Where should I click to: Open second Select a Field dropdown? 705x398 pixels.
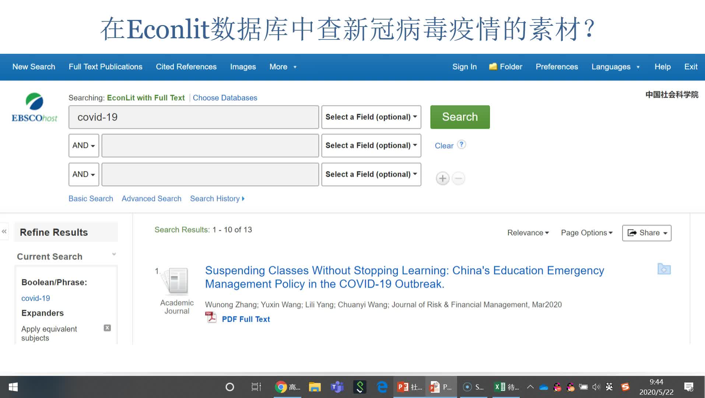371,145
